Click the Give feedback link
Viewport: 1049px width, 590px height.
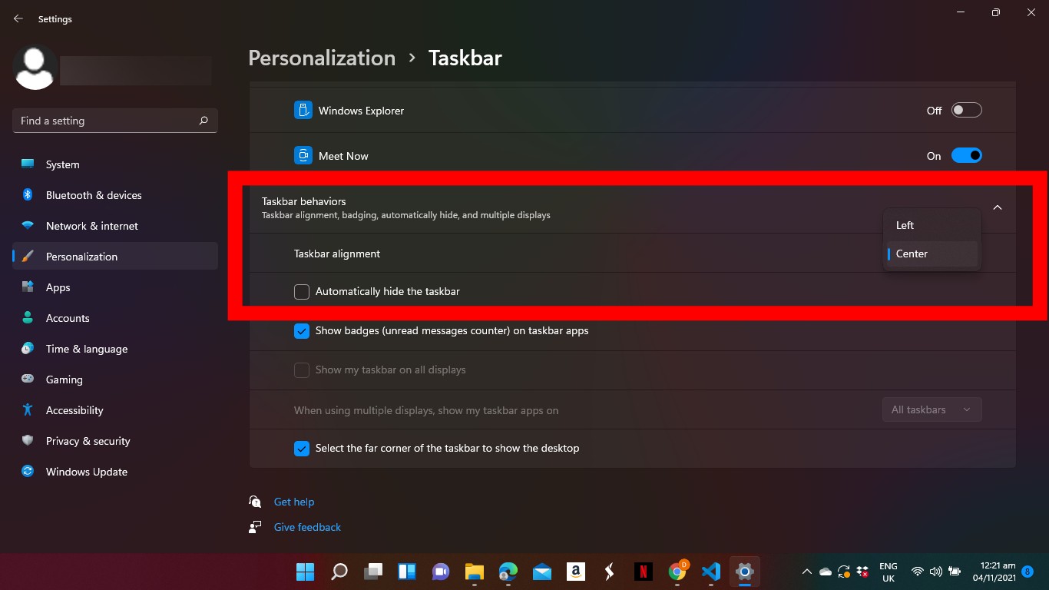(x=307, y=527)
